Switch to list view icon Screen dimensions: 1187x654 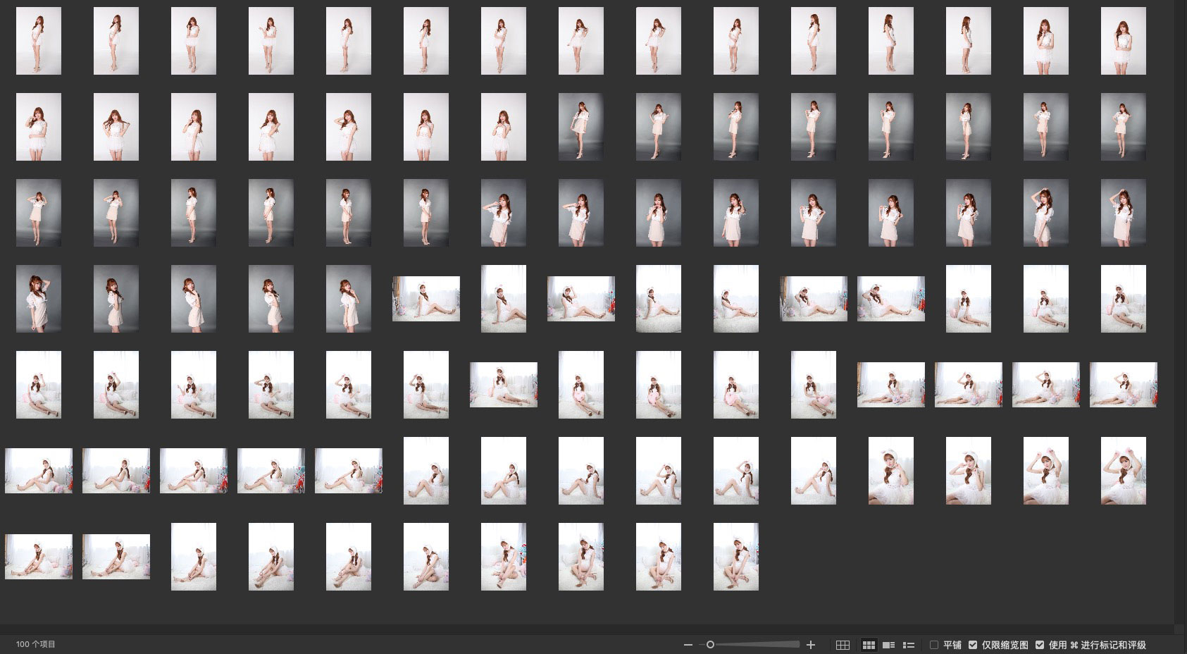point(909,645)
